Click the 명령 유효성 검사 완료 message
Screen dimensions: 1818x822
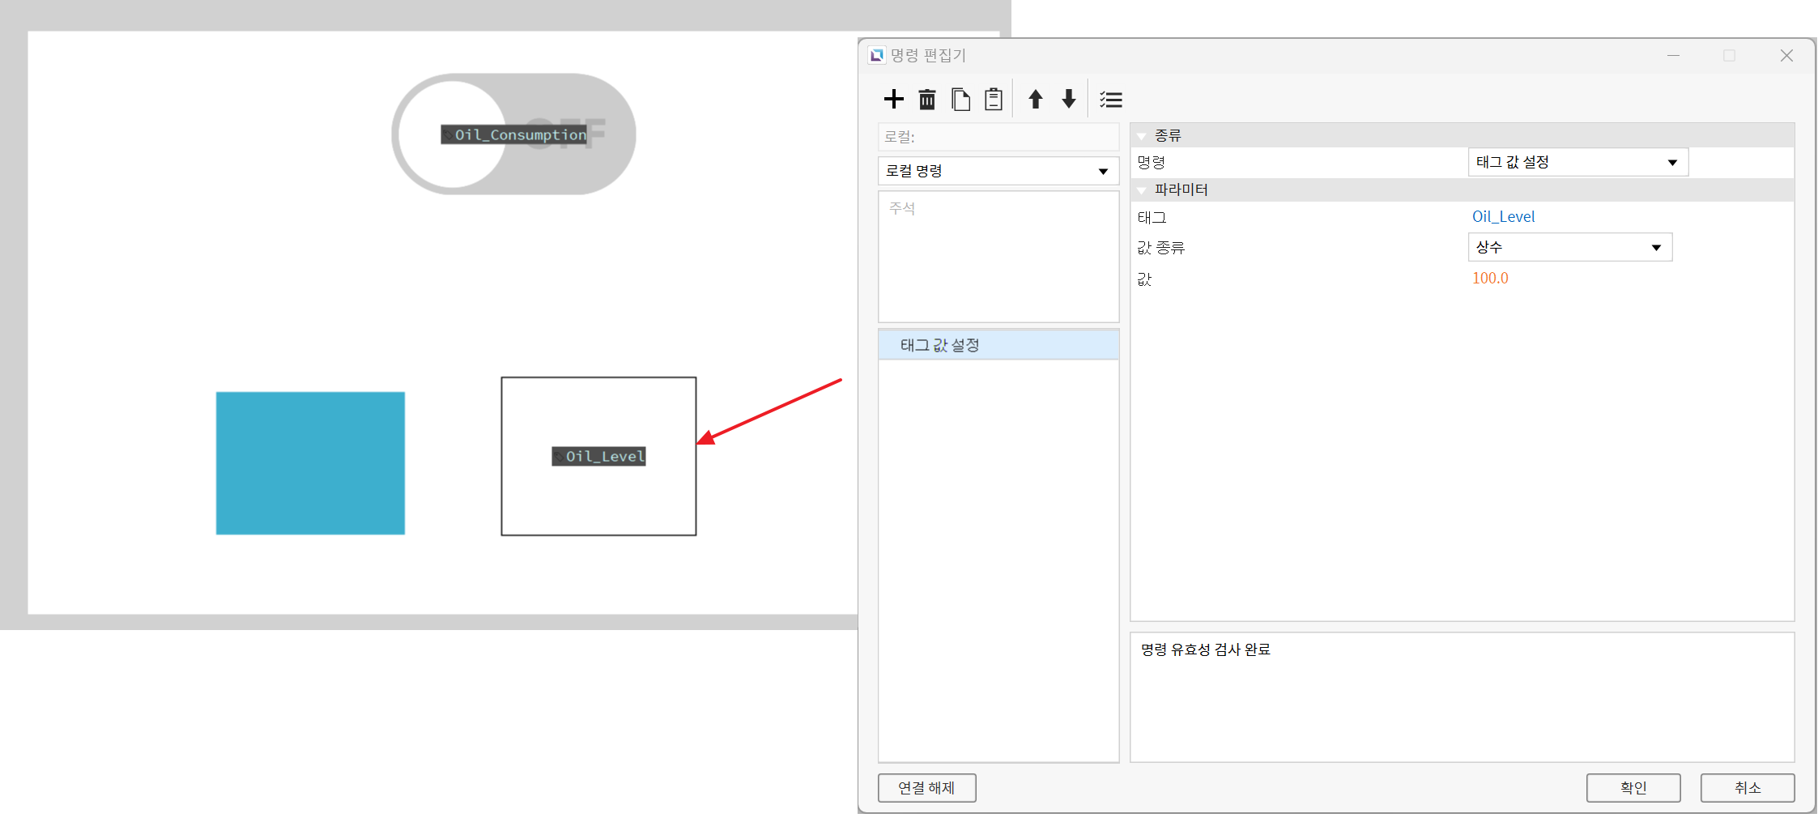1205,650
